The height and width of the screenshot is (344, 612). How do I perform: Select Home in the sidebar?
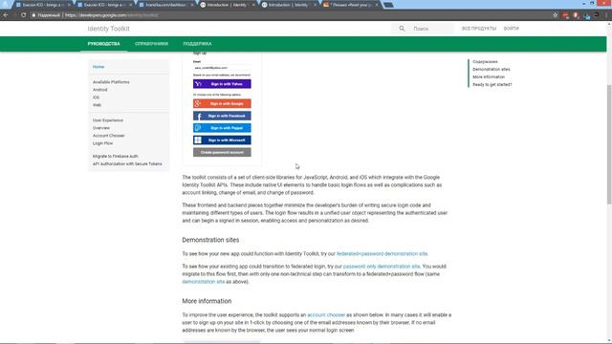coord(98,67)
